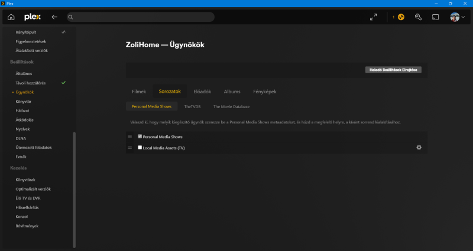Click the Plex app icon in title bar
The image size is (473, 251).
click(x=3, y=4)
